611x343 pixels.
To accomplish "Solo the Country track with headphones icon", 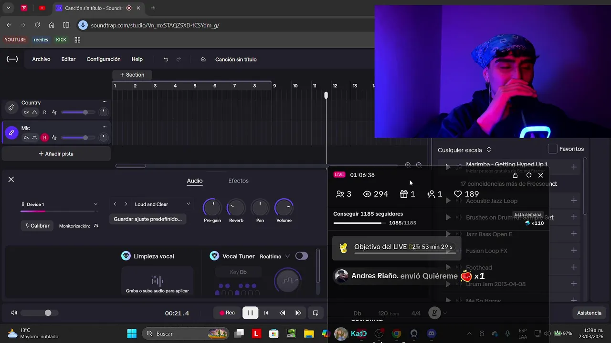I will pyautogui.click(x=34, y=112).
